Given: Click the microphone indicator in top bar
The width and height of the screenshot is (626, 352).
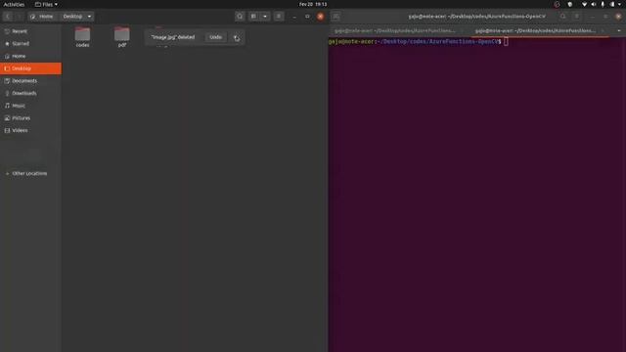Looking at the screenshot, I should click(603, 4).
